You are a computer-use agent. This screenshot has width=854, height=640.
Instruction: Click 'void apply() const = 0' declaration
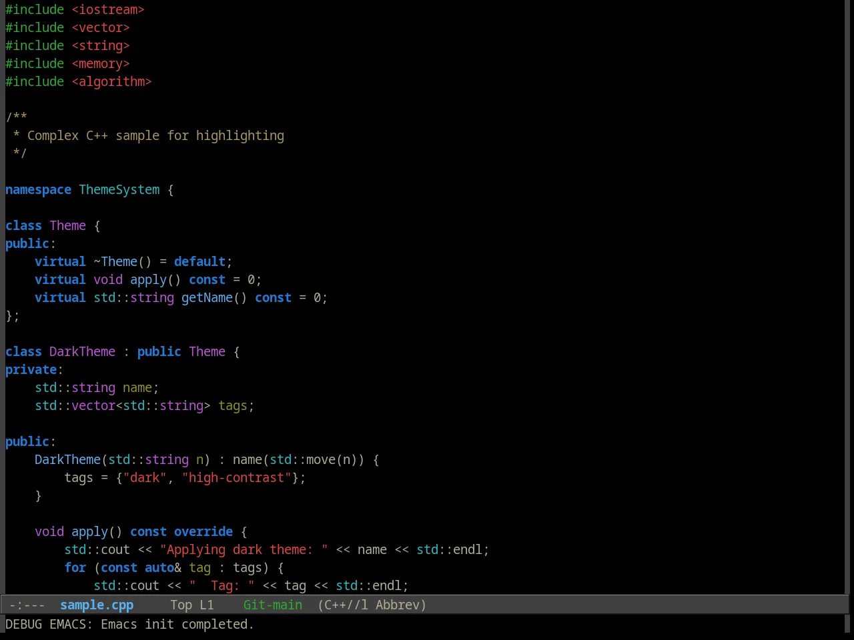[x=174, y=279]
